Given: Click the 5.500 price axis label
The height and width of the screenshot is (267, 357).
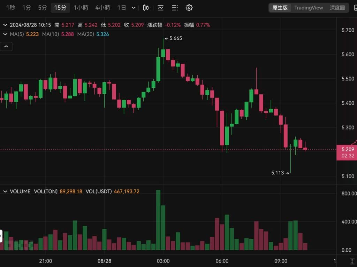Looking at the screenshot, I should [x=348, y=79].
